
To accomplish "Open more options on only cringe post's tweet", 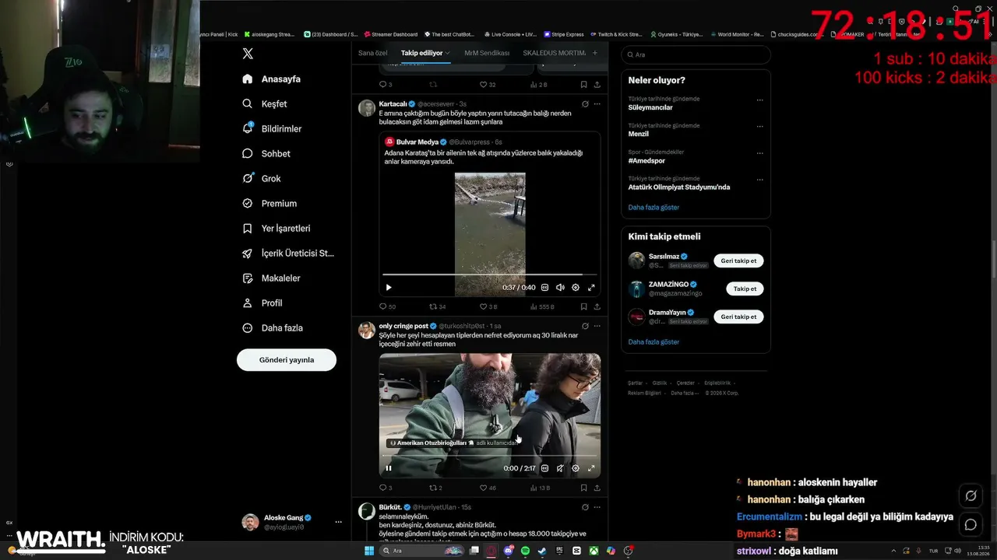I will 597,326.
